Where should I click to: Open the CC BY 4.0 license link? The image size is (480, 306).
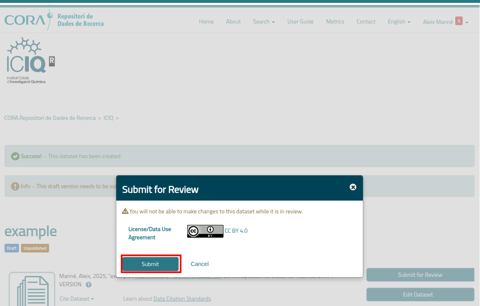[236, 231]
